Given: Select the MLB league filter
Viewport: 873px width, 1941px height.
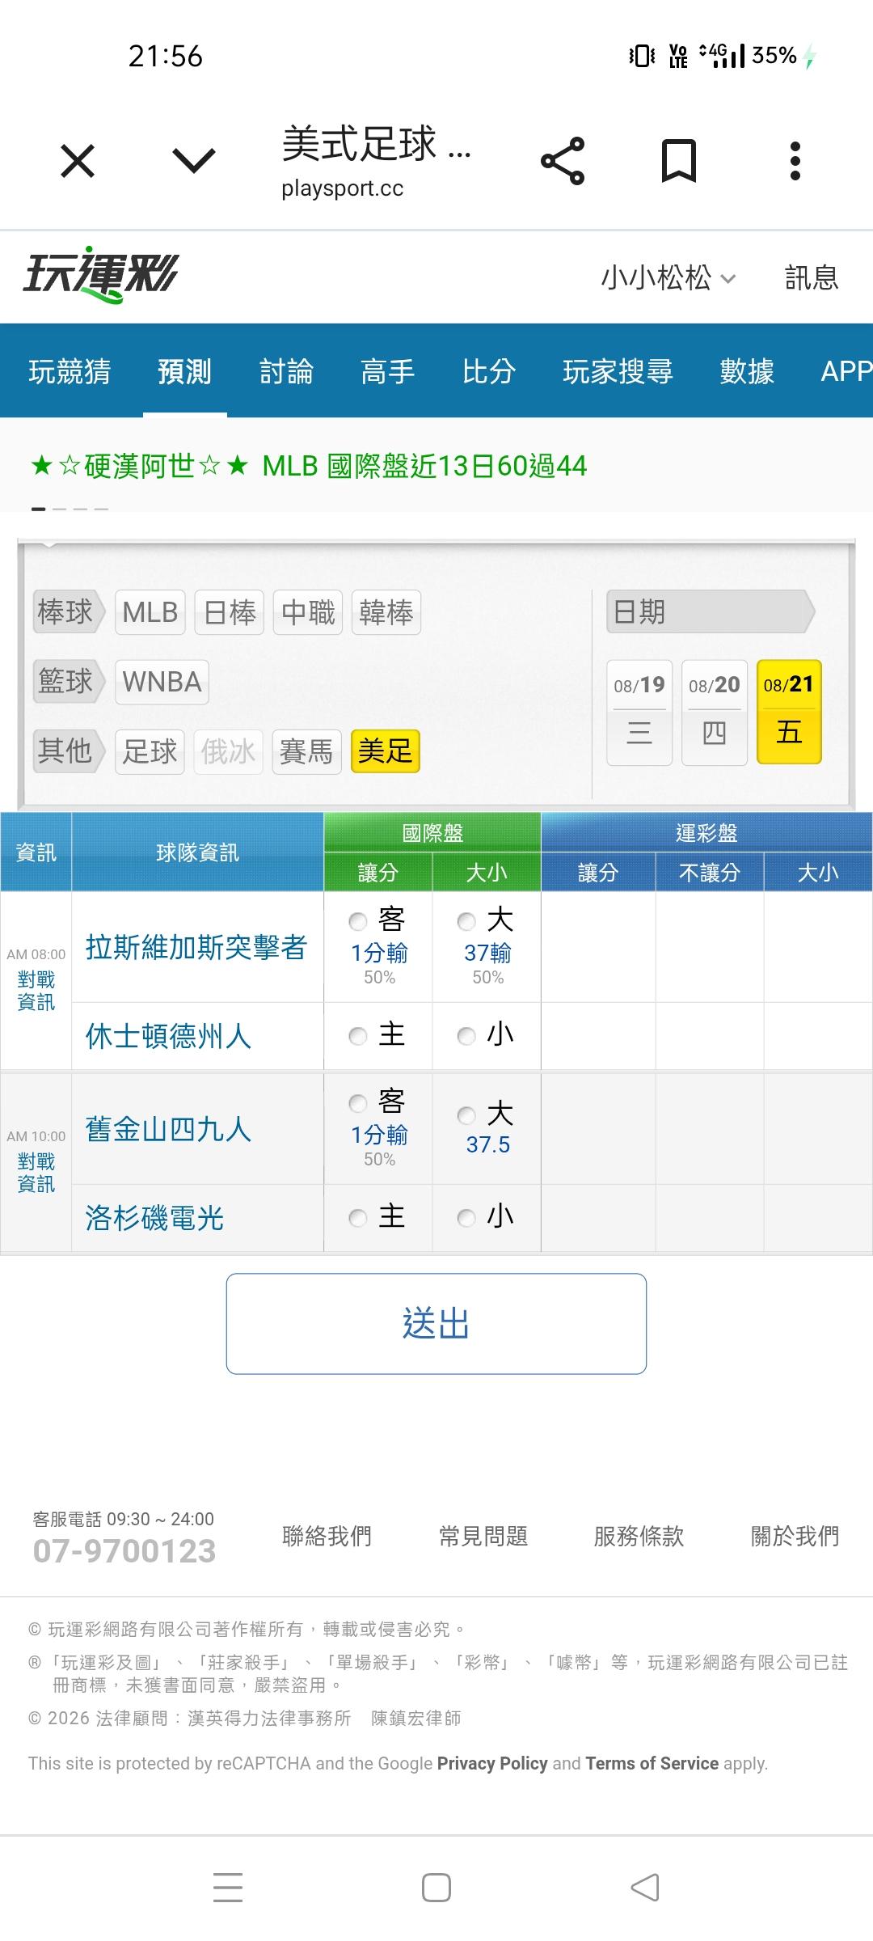Looking at the screenshot, I should click(150, 612).
